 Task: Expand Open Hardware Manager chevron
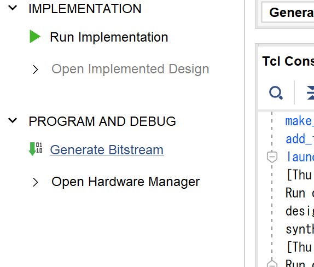[x=36, y=182]
